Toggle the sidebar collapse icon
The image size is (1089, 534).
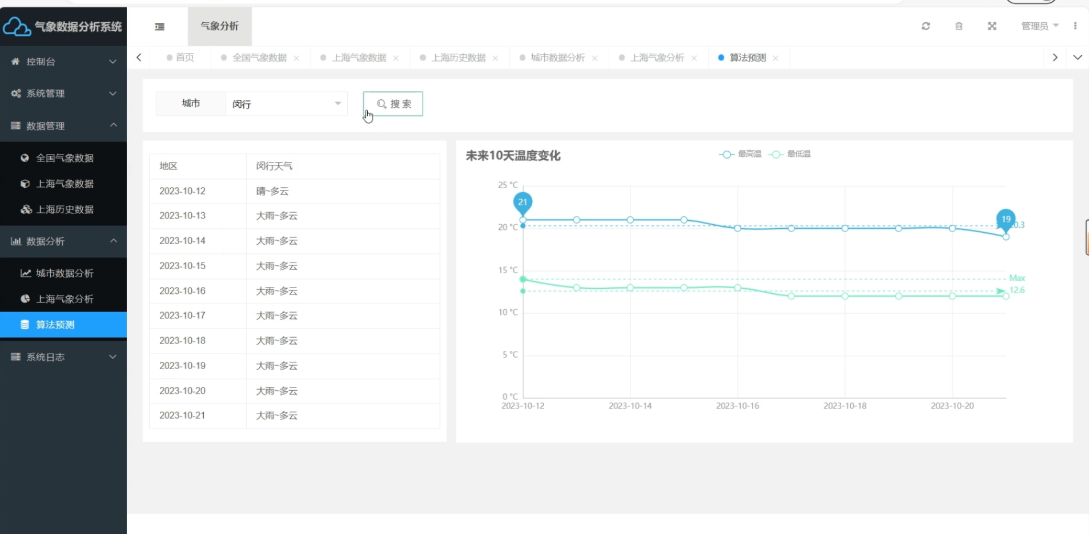pyautogui.click(x=160, y=26)
